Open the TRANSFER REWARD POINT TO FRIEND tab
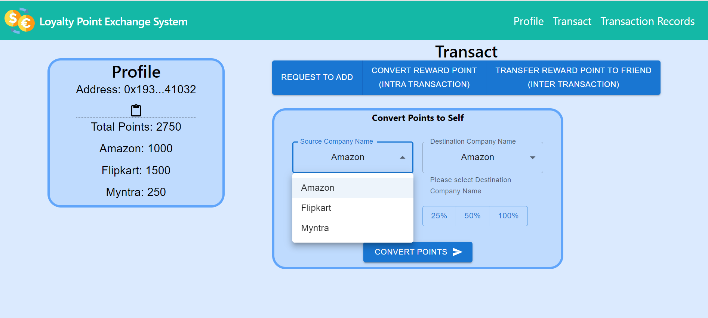 pyautogui.click(x=573, y=77)
